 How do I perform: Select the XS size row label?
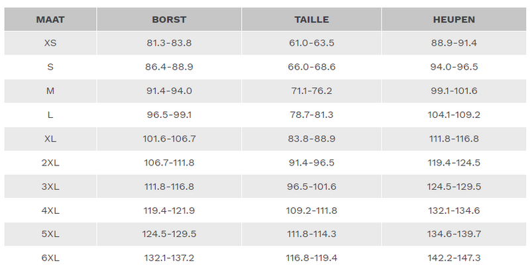[50, 43]
